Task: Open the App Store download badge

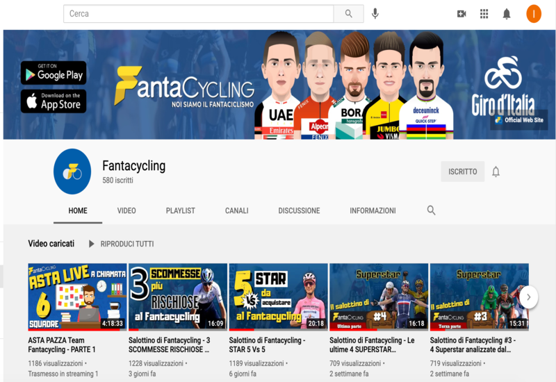Action: coord(53,101)
